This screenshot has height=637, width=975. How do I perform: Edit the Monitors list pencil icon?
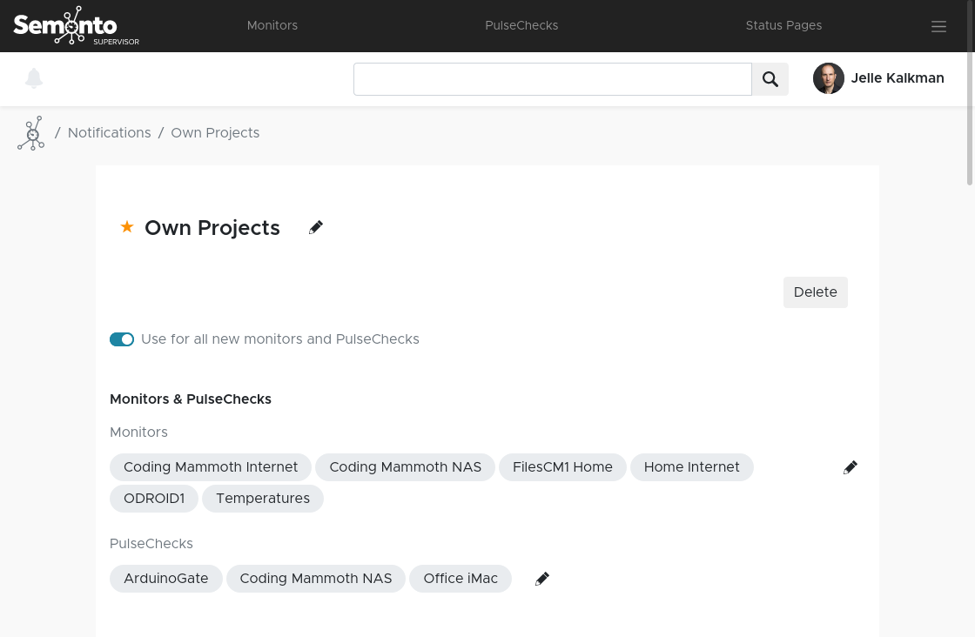point(851,467)
